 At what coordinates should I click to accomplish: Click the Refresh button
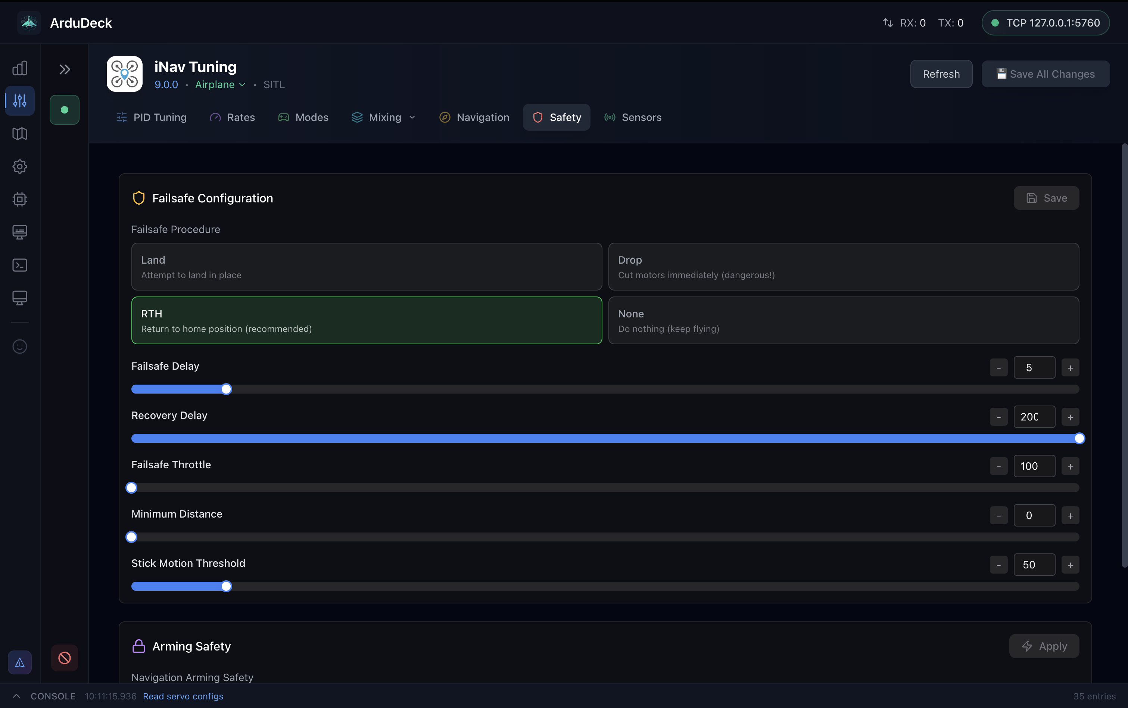click(x=941, y=74)
